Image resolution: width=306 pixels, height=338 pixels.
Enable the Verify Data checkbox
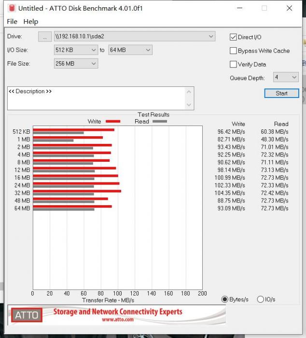pos(233,64)
